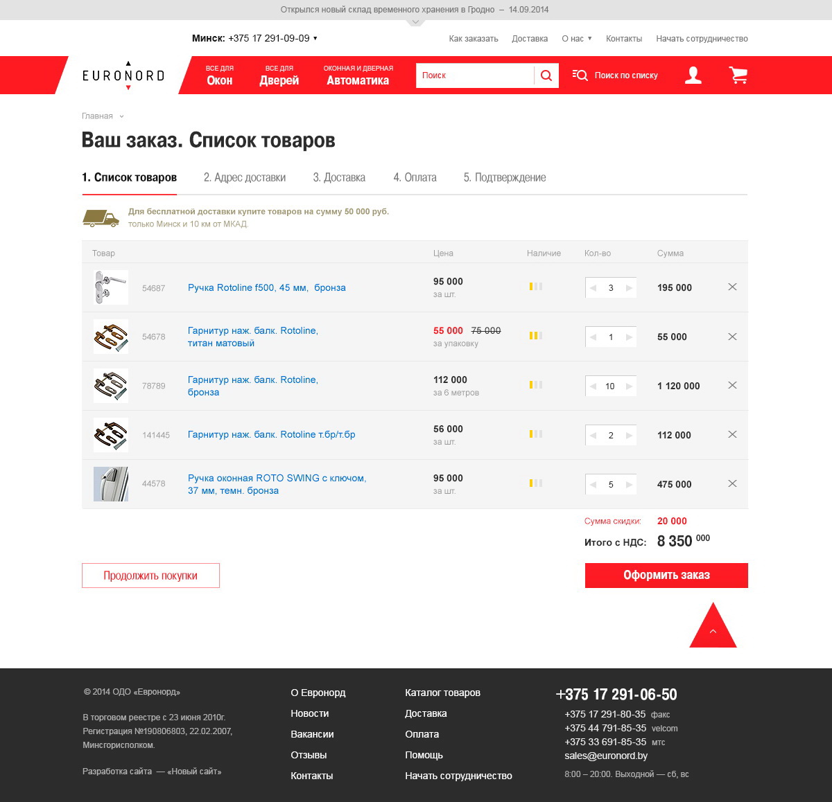Viewport: 832px width, 802px height.
Task: Open the shopping cart icon
Action: (738, 75)
